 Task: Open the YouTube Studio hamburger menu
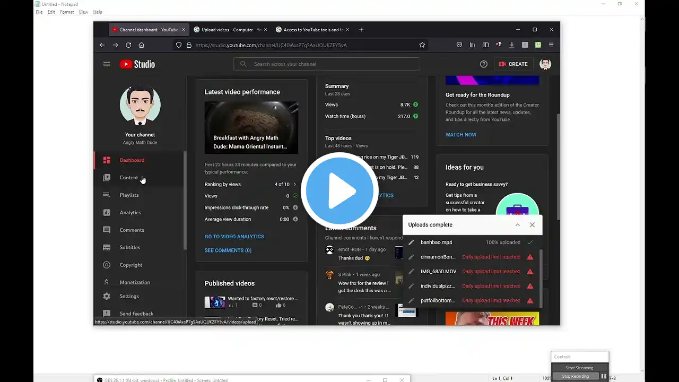coord(107,64)
